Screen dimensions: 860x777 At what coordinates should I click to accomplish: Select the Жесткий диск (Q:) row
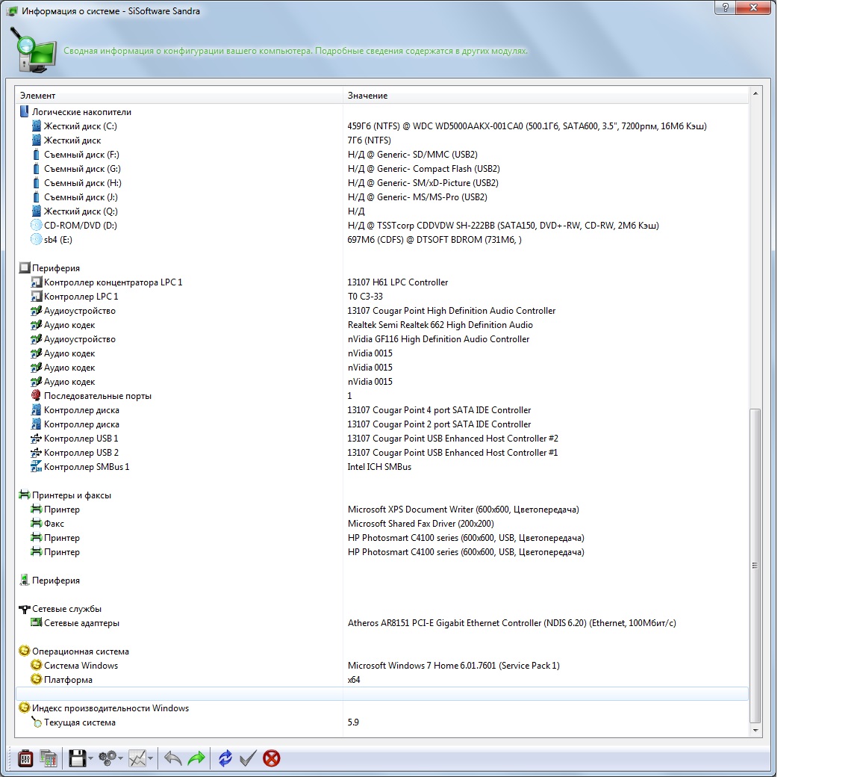381,211
